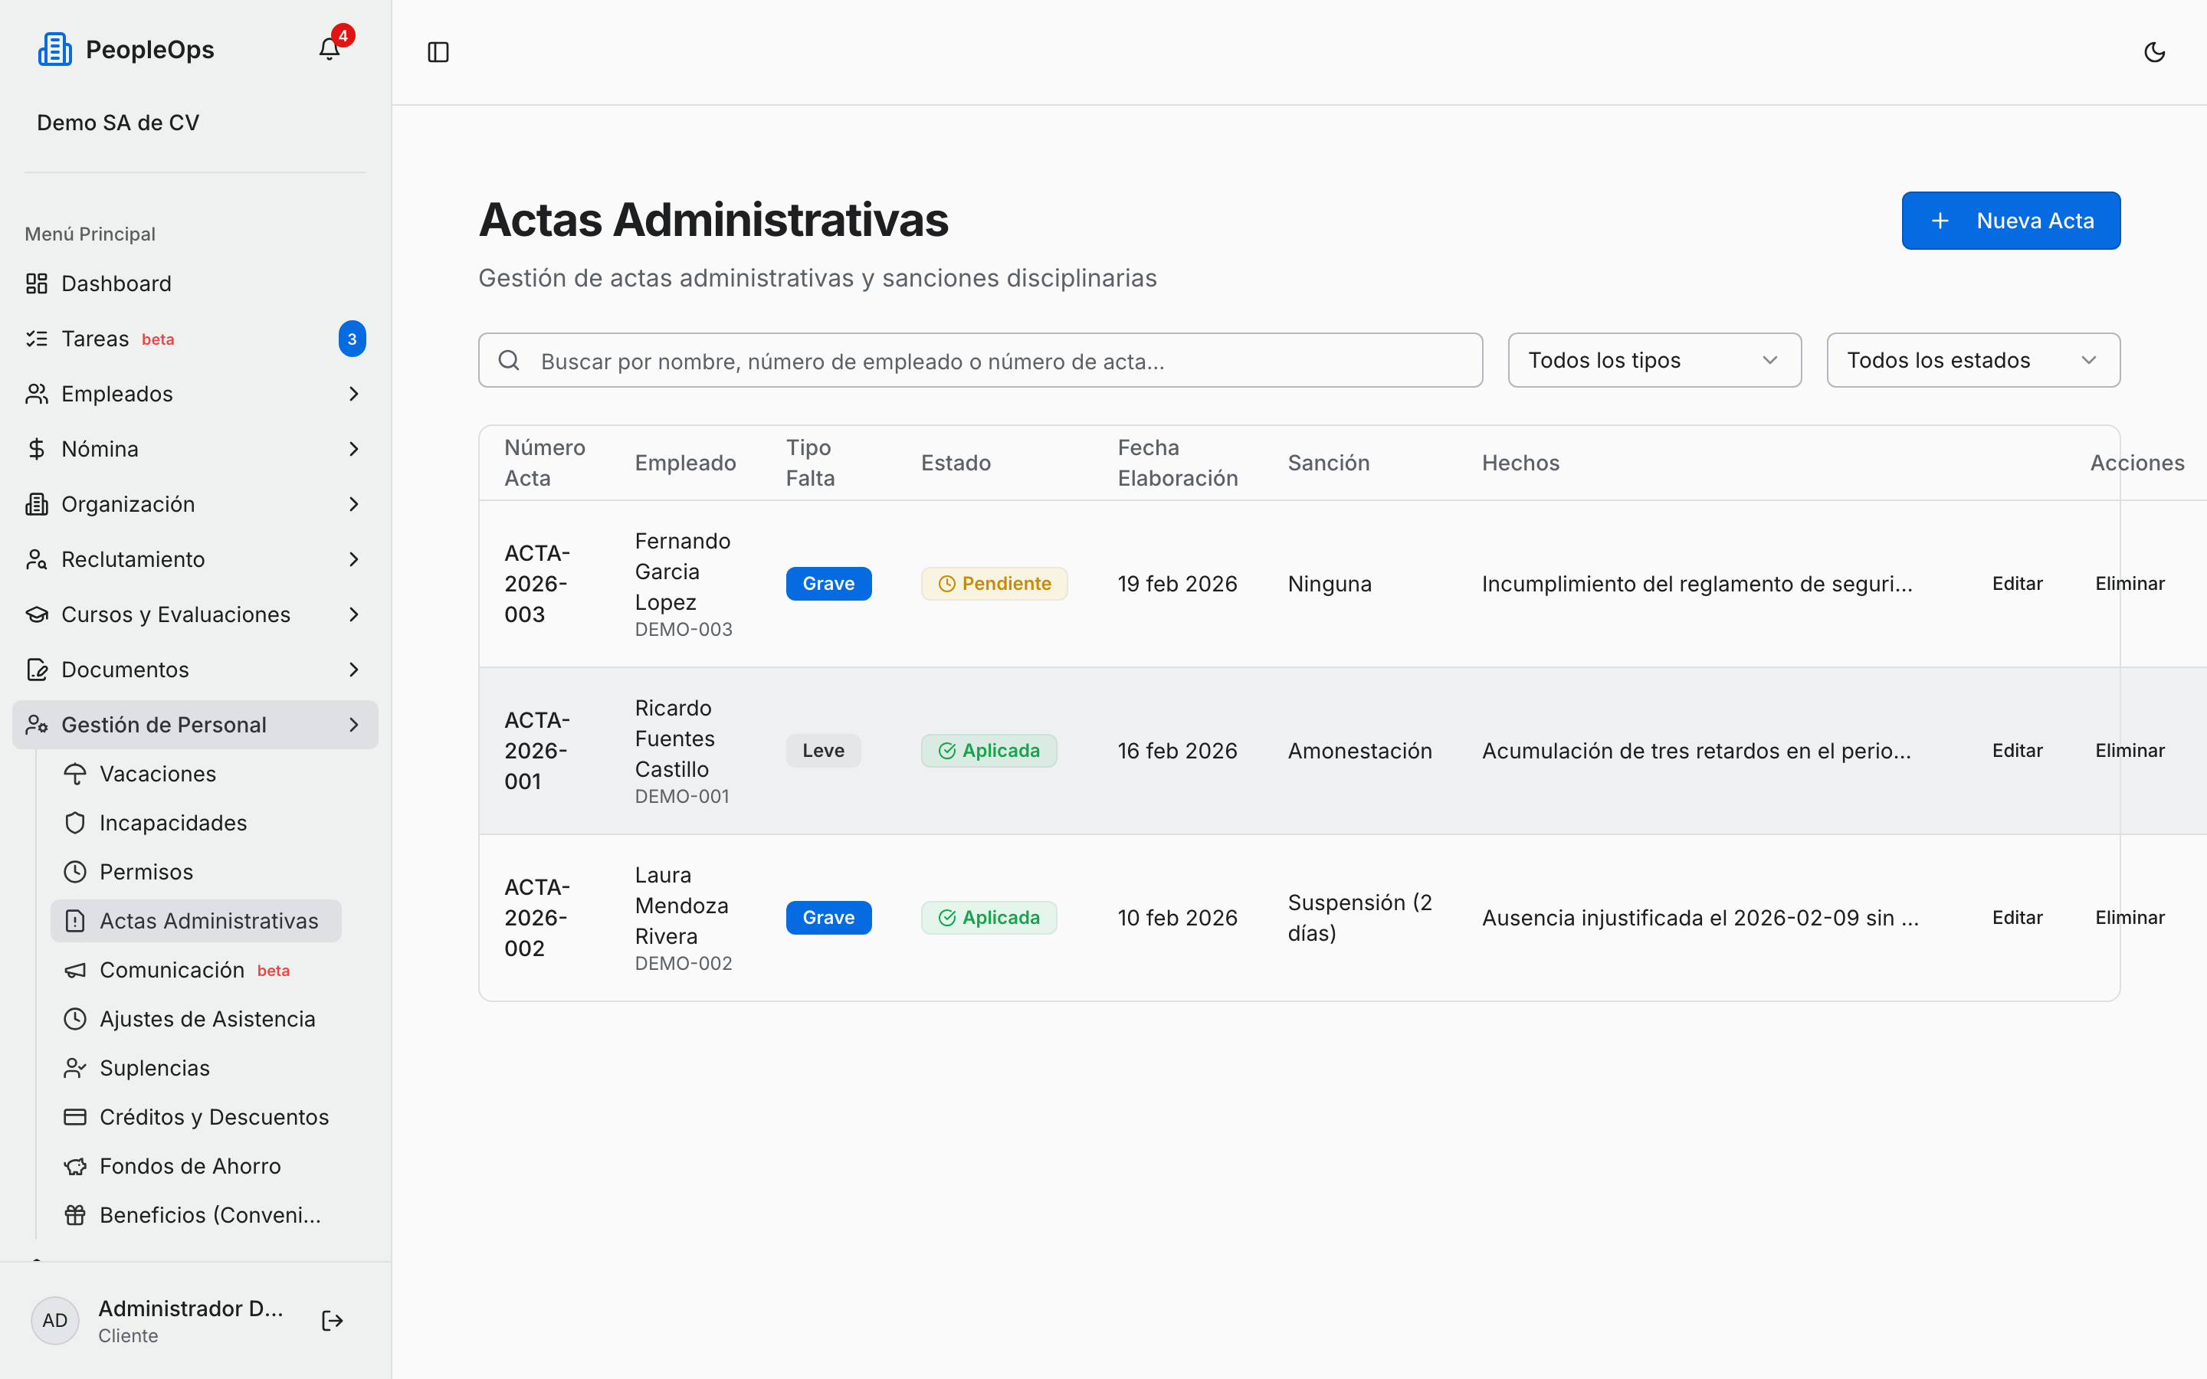Click the Documentos file icon

point(37,670)
